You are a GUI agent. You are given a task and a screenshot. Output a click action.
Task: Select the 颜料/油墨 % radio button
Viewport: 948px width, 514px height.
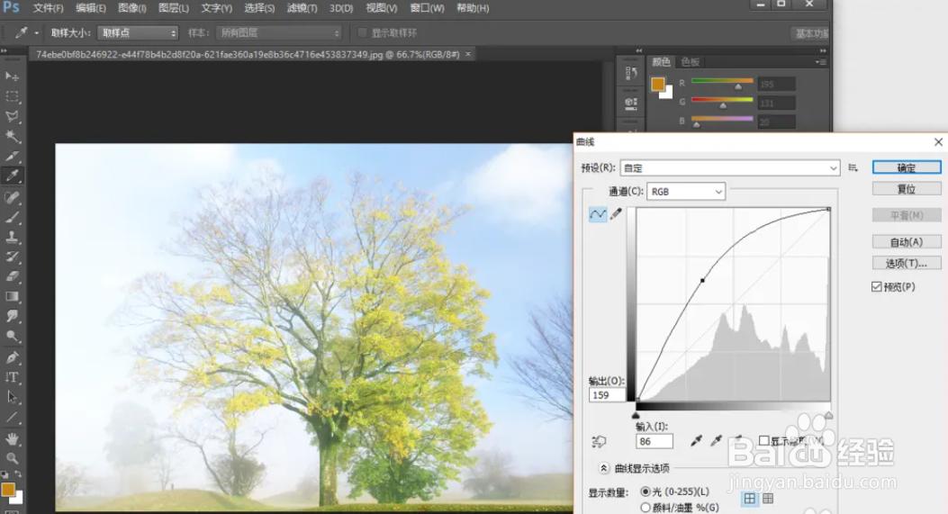646,508
